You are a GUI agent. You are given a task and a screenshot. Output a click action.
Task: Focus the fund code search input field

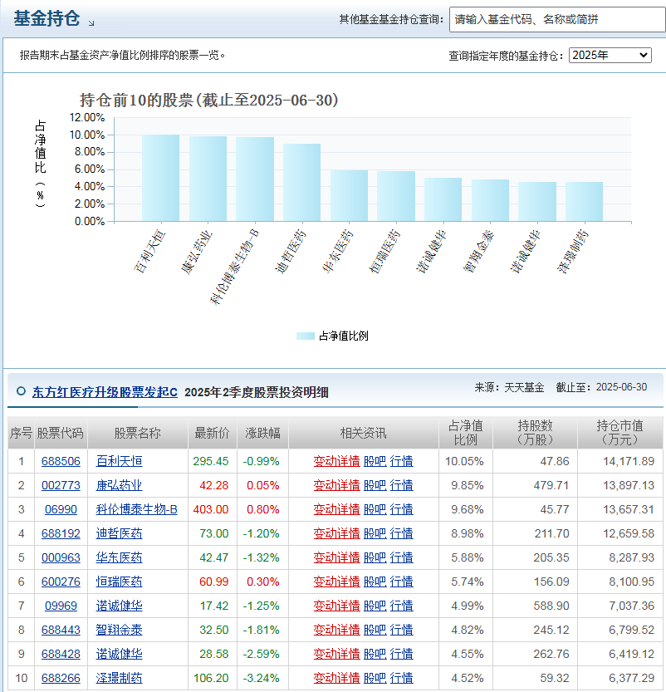tap(557, 19)
